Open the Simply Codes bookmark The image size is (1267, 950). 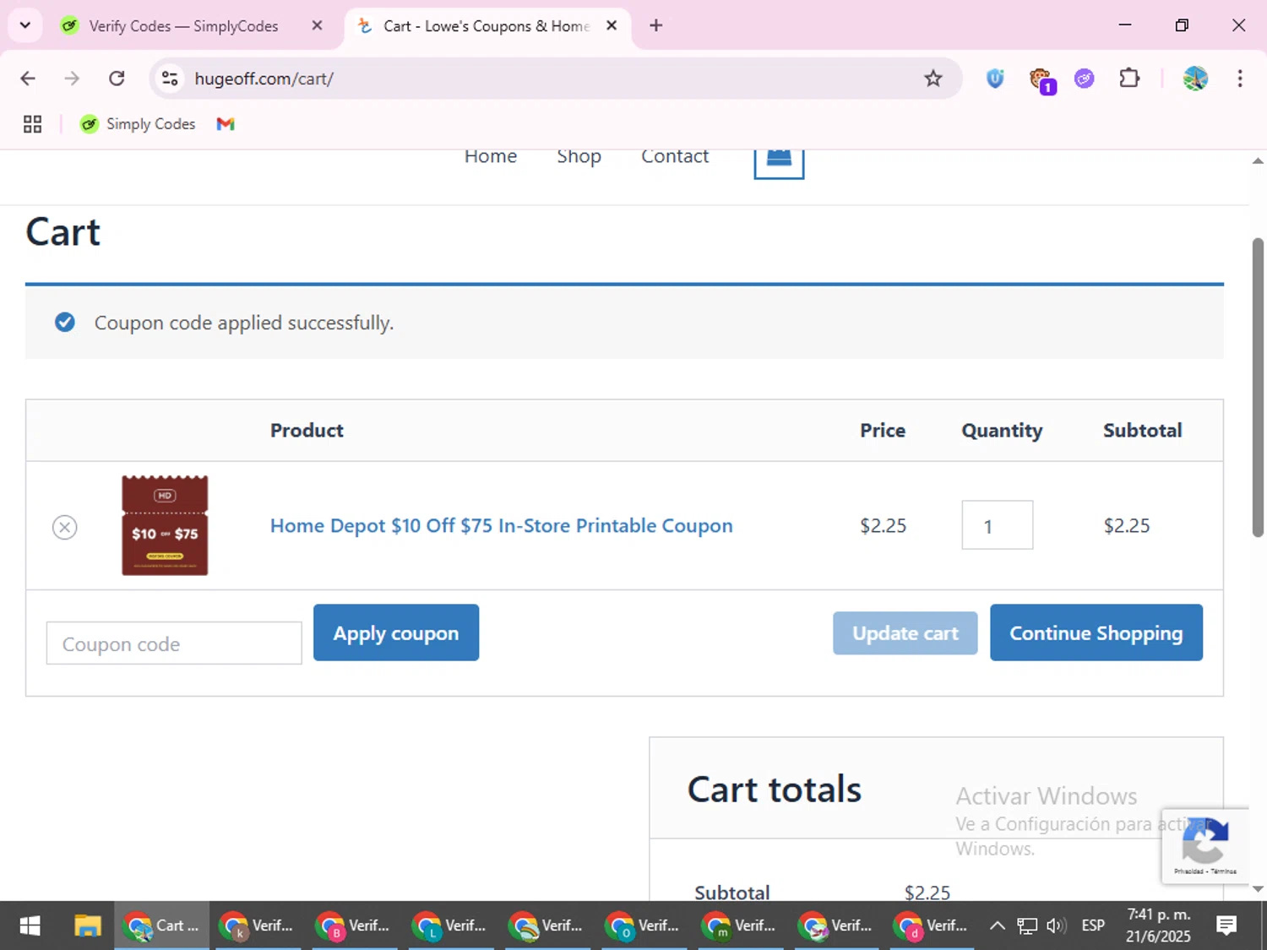pyautogui.click(x=138, y=124)
